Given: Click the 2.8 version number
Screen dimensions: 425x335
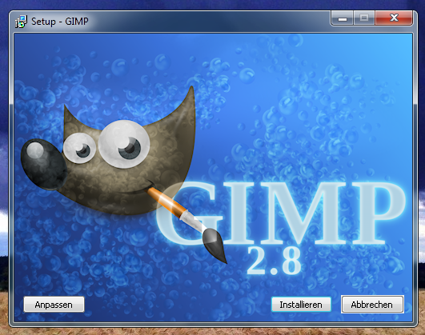Looking at the screenshot, I should tap(274, 261).
